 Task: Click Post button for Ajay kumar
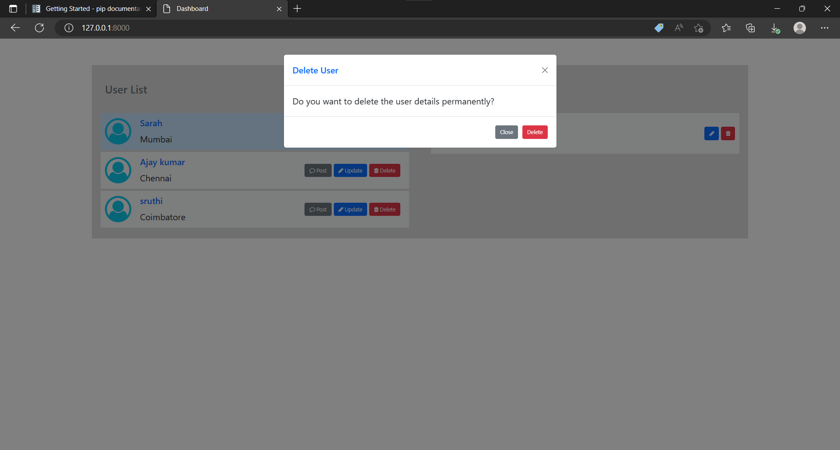[318, 170]
